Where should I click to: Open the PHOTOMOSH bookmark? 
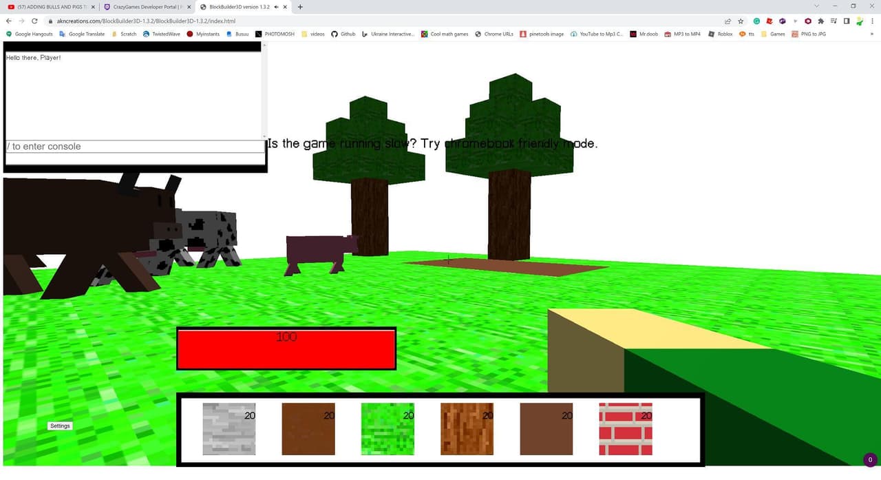pyautogui.click(x=275, y=34)
